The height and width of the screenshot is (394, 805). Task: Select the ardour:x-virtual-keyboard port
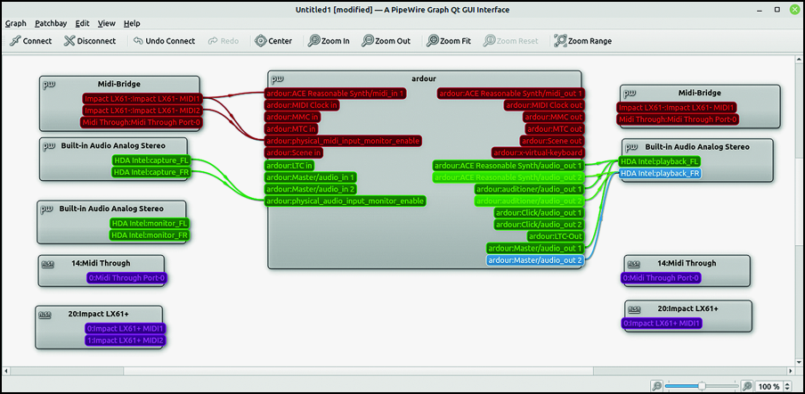[x=539, y=152]
